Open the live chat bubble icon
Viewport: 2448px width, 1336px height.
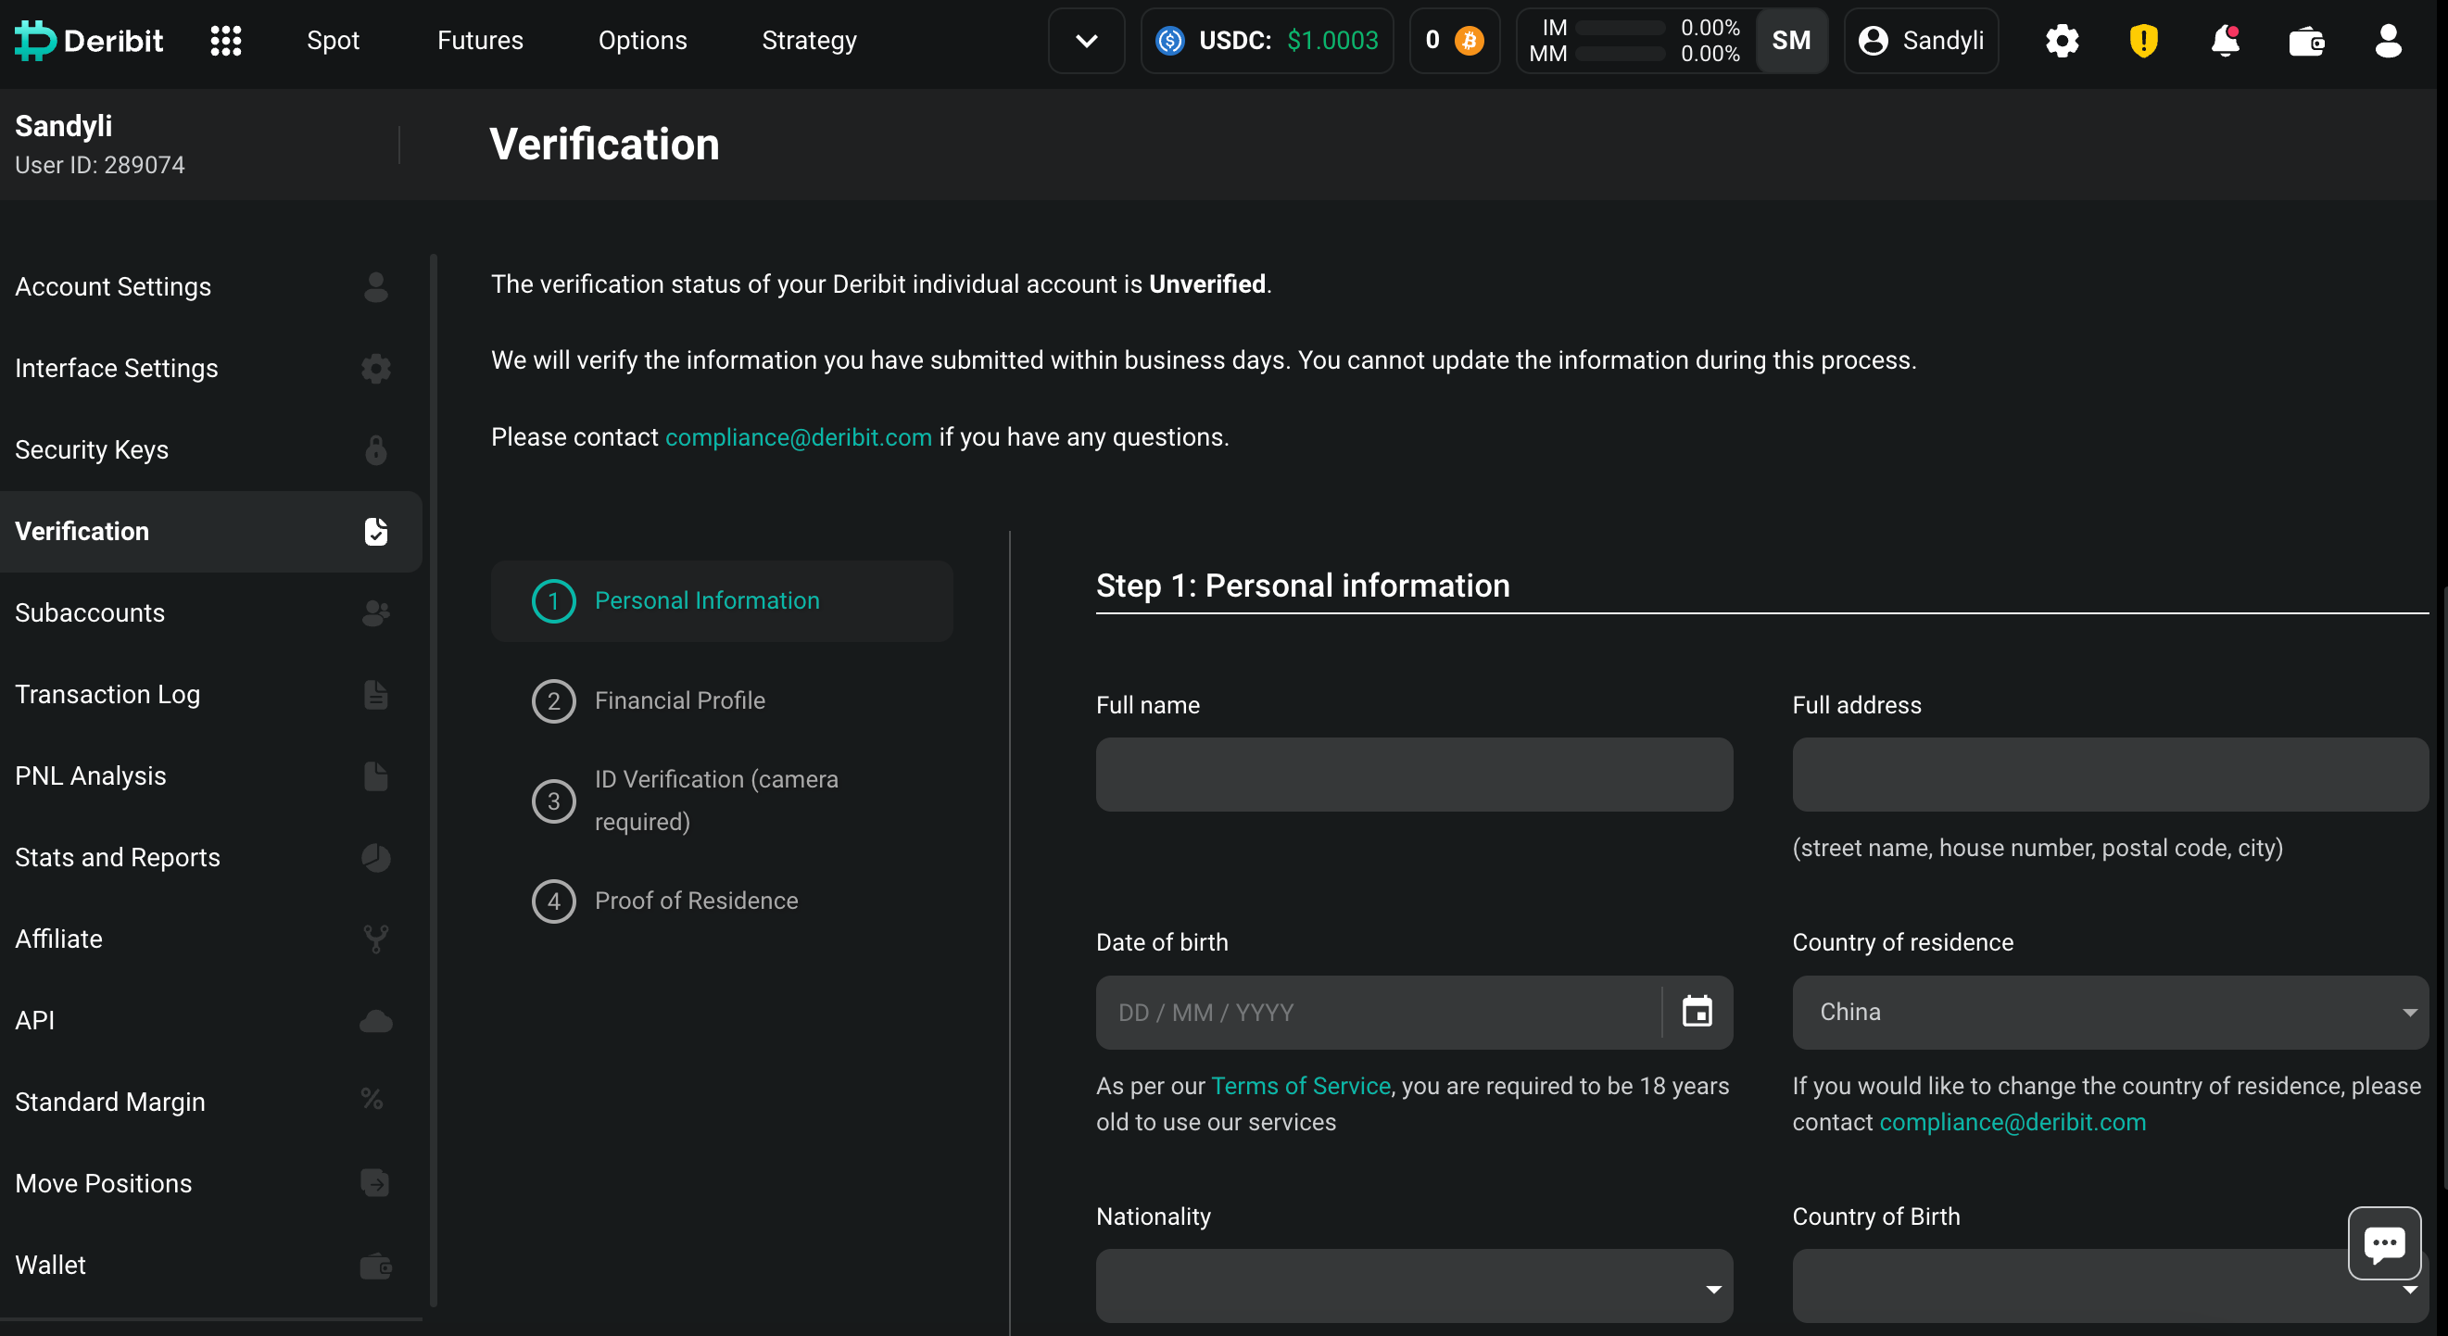[2383, 1242]
